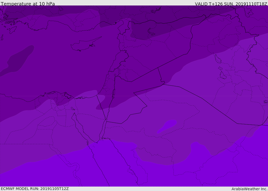268x191 pixels.
Task: Click the 'VALID T+126 SUN. 20191110T18Z' label
Action: 231,4
